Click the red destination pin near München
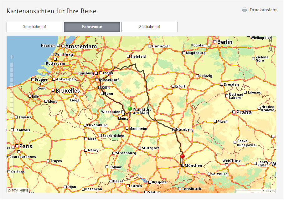This screenshot has width=284, height=200. pos(183,156)
